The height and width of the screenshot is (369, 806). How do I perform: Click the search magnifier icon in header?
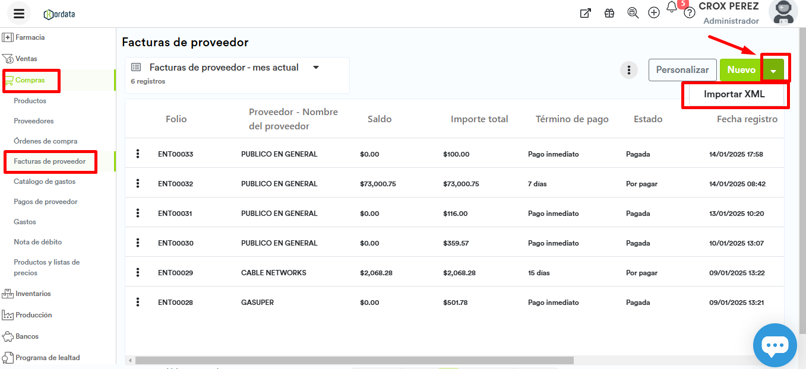pos(633,13)
